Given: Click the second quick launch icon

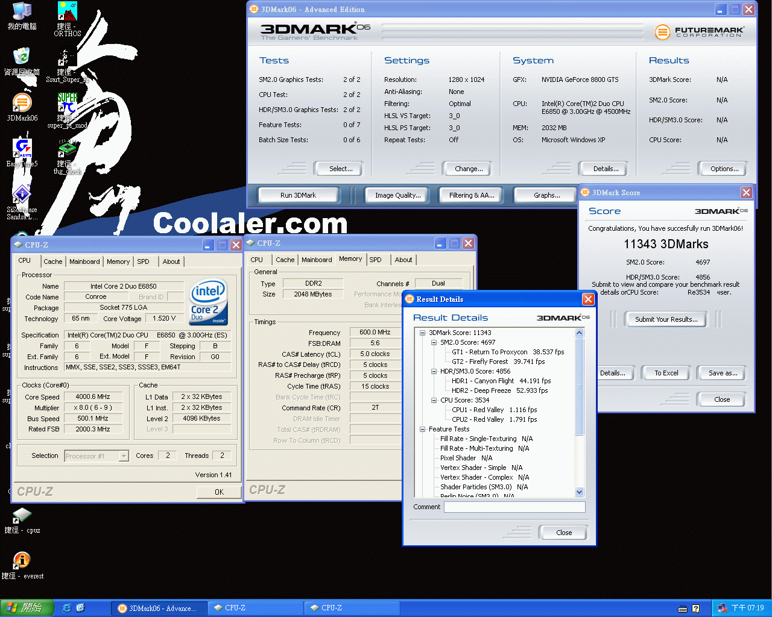Looking at the screenshot, I should tap(80, 608).
